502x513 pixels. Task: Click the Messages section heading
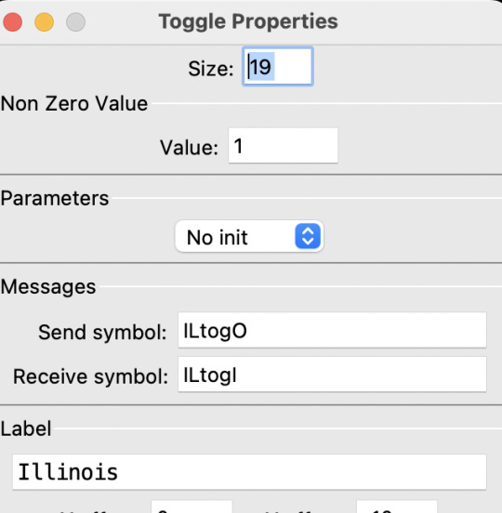[48, 286]
